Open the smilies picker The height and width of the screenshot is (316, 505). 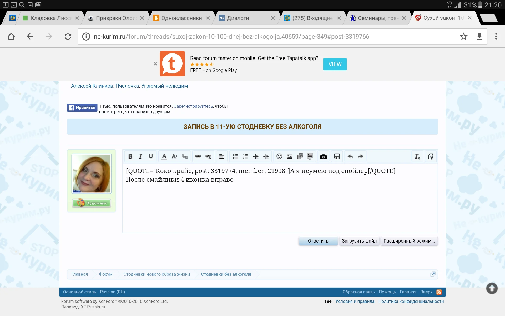(279, 156)
